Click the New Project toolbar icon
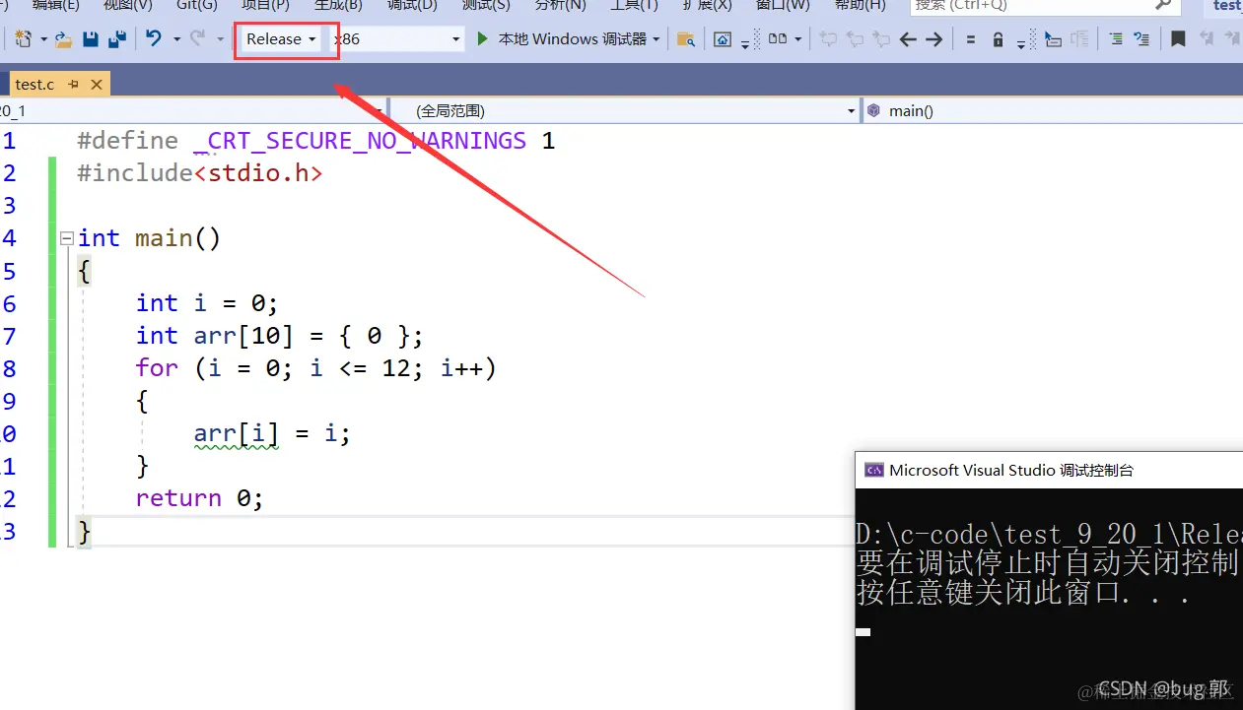 24,39
